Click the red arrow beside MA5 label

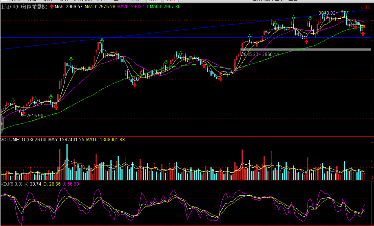[52, 7]
